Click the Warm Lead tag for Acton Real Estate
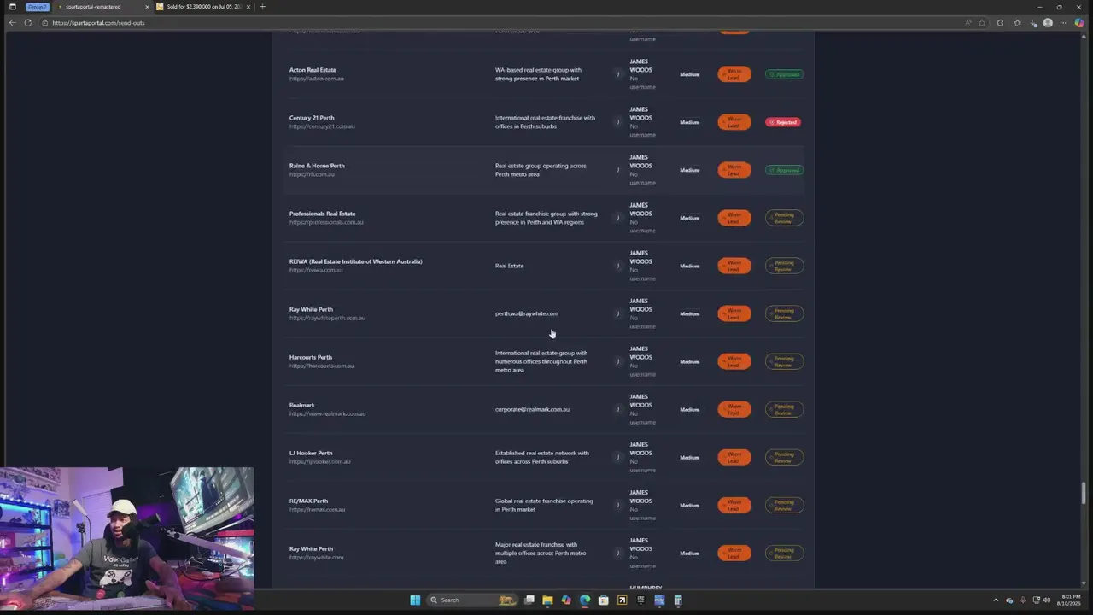Viewport: 1093px width, 615px height. [x=734, y=74]
